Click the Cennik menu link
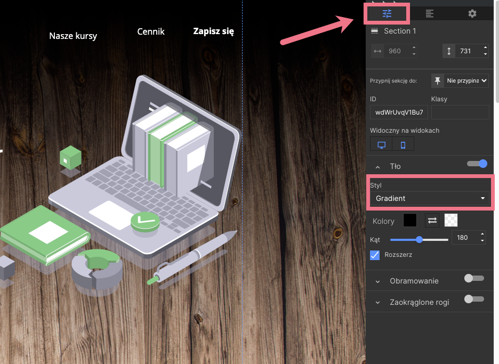 [151, 31]
